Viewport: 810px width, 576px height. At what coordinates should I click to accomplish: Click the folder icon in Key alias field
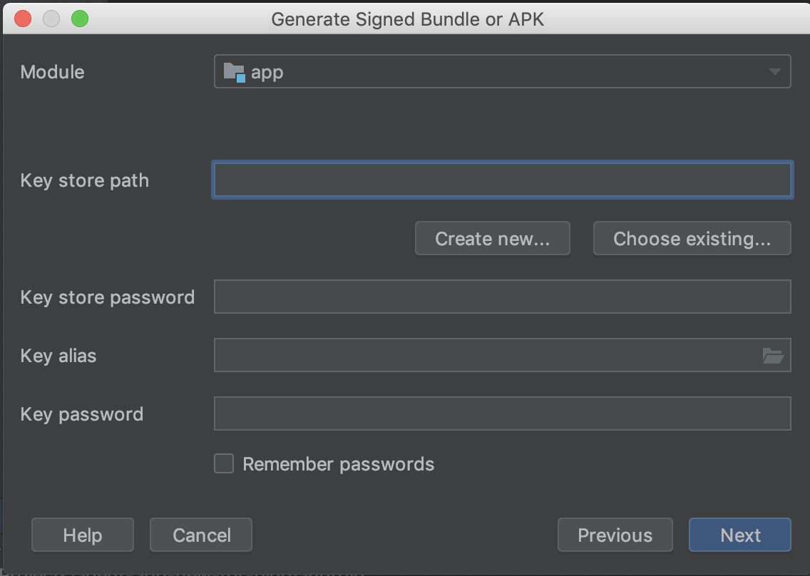click(772, 356)
